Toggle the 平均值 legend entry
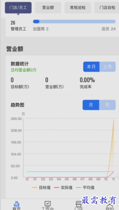Screen dimensions: 119x210 click(85, 188)
